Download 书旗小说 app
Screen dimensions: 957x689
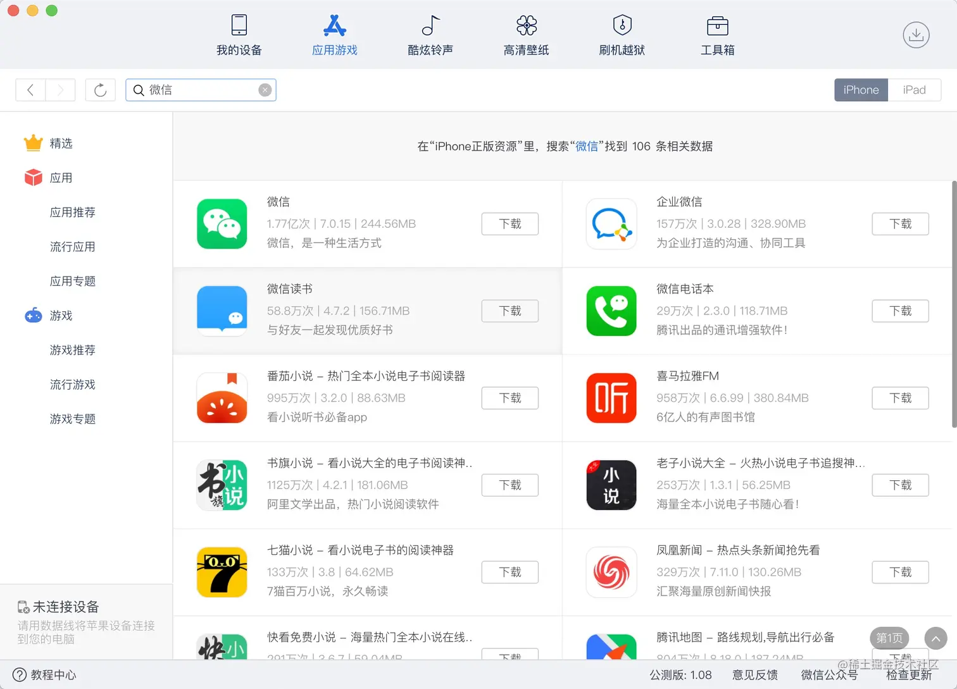[510, 485]
